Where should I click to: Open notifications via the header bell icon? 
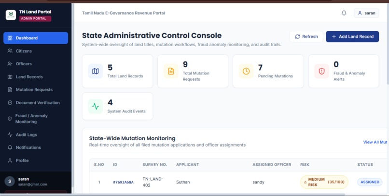tap(344, 13)
